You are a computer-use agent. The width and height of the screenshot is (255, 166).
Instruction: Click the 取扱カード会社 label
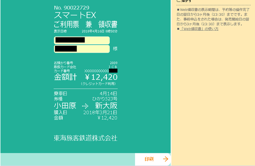65,67
